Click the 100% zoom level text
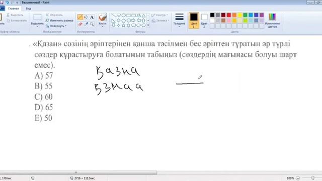322x181 pixels. pyautogui.click(x=290, y=178)
